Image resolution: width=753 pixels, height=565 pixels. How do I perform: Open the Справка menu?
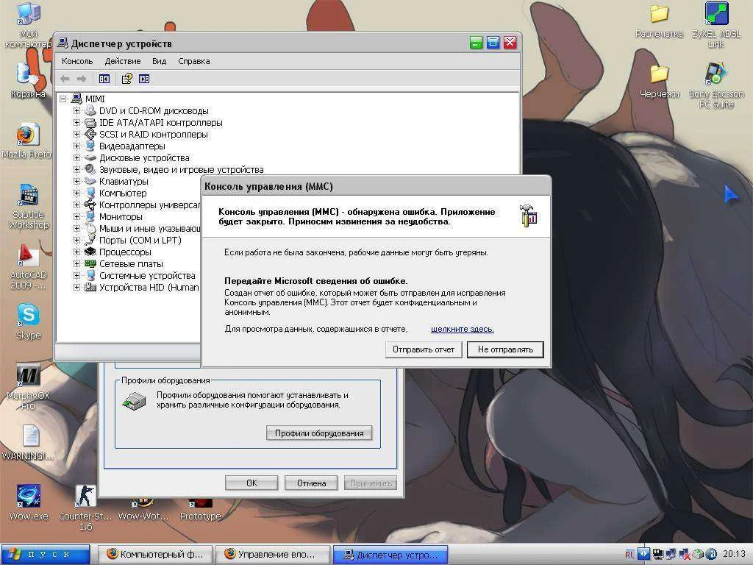pyautogui.click(x=194, y=61)
